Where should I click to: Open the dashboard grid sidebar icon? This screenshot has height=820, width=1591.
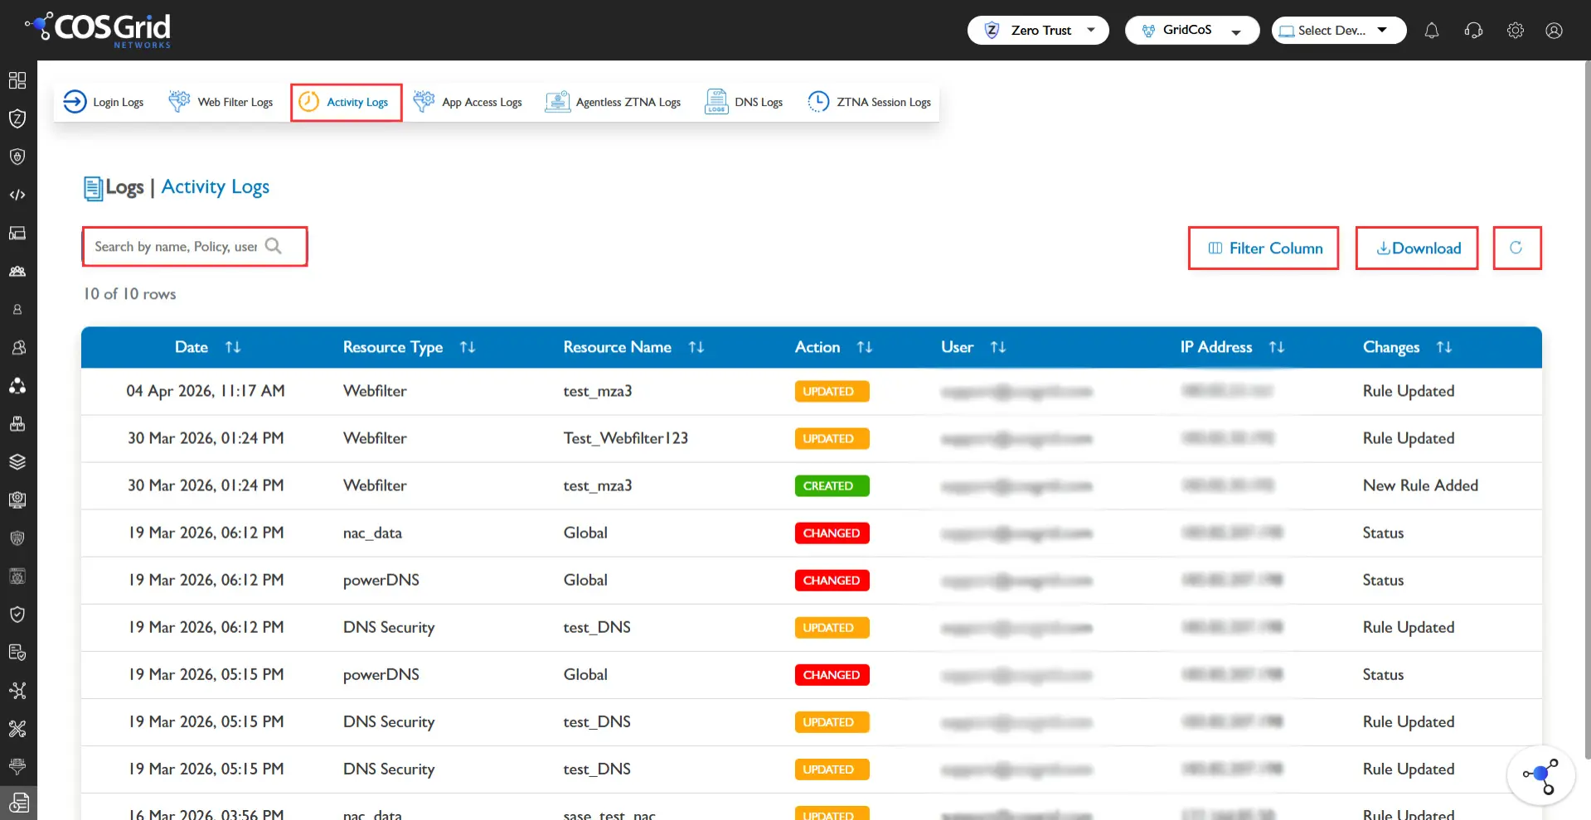coord(17,80)
